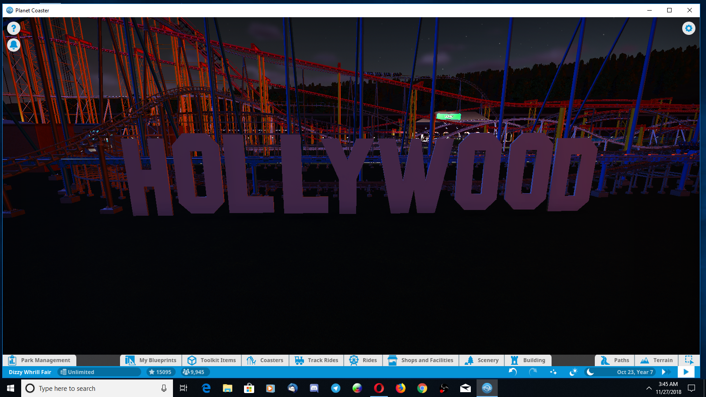
Task: Open the help question mark icon
Action: (x=14, y=28)
